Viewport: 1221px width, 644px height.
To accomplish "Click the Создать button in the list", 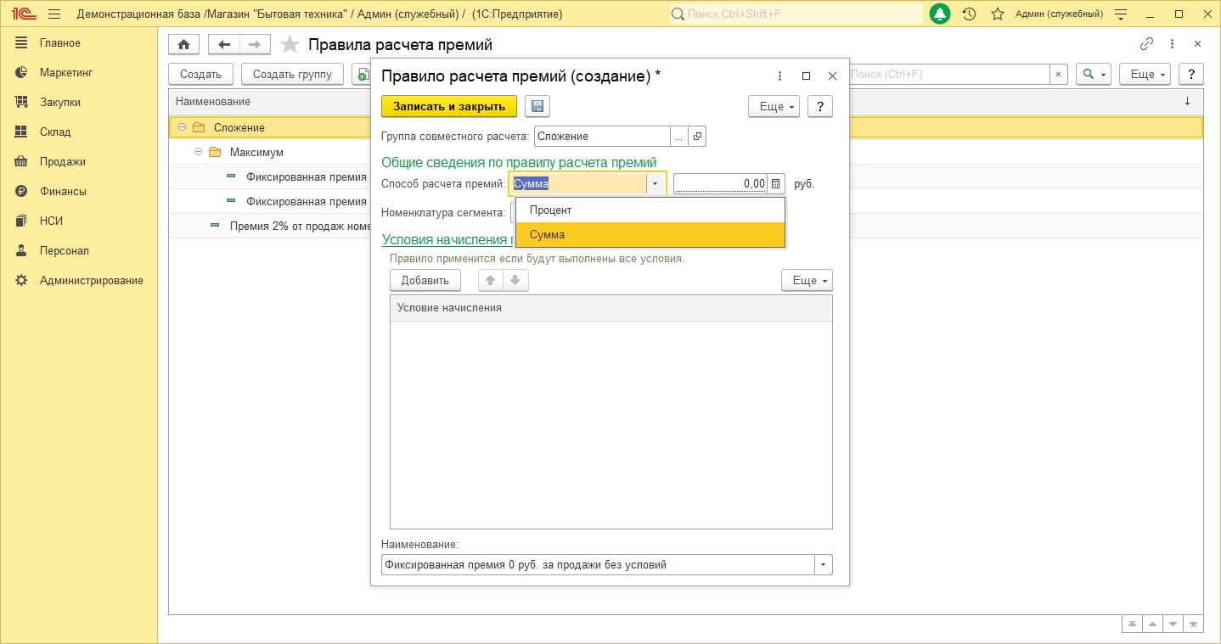I will 201,75.
